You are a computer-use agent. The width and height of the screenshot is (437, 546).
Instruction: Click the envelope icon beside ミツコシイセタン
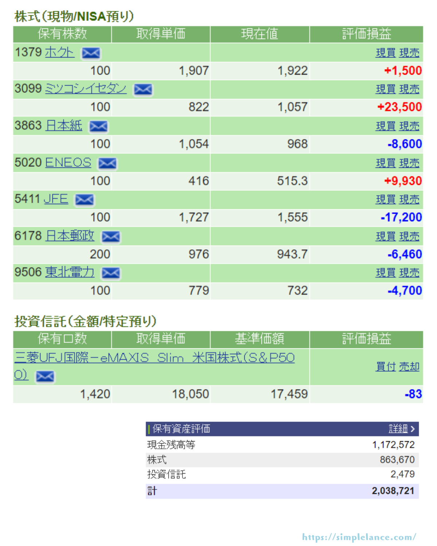143,90
